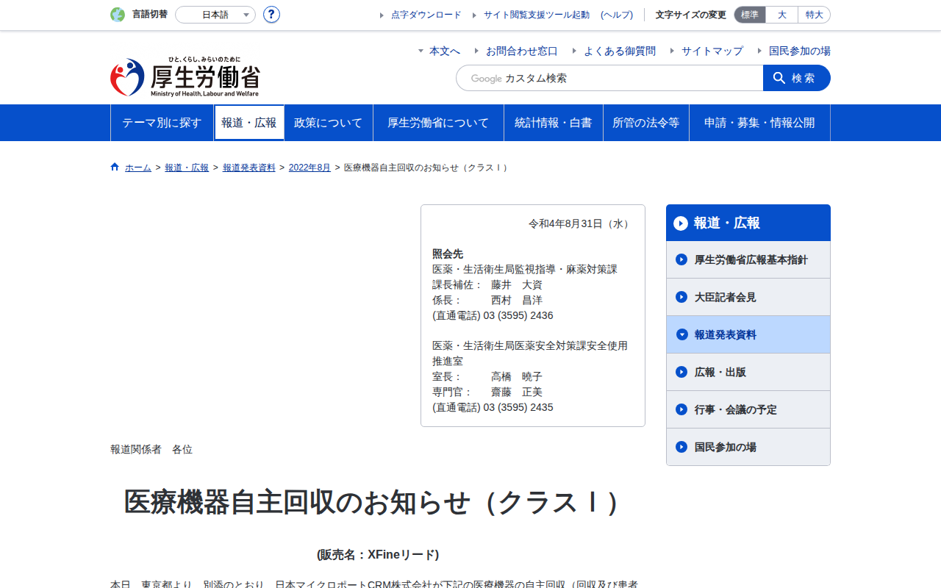Go to ホーム breadcrumb link
941x588 pixels.
[138, 168]
